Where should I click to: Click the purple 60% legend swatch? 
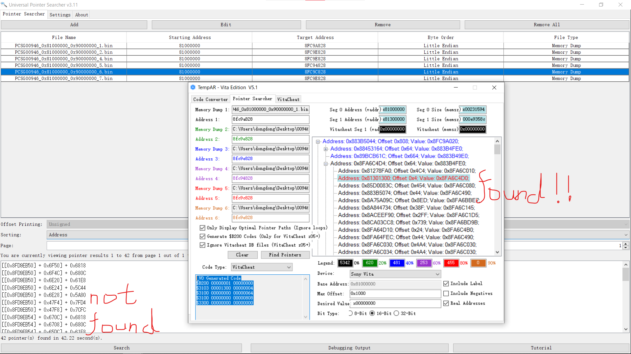(424, 263)
